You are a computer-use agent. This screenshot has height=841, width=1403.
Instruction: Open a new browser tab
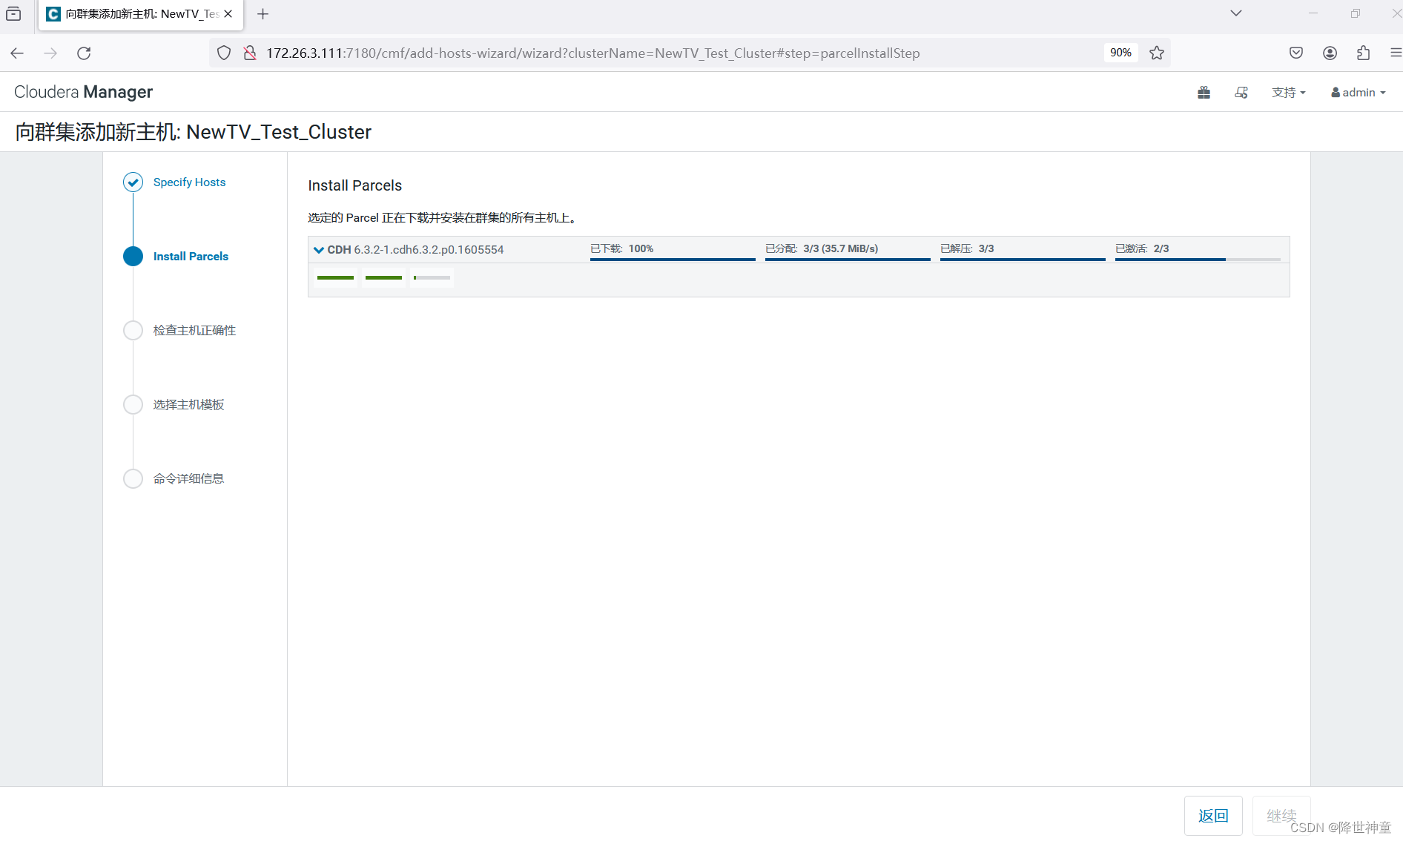pos(263,13)
